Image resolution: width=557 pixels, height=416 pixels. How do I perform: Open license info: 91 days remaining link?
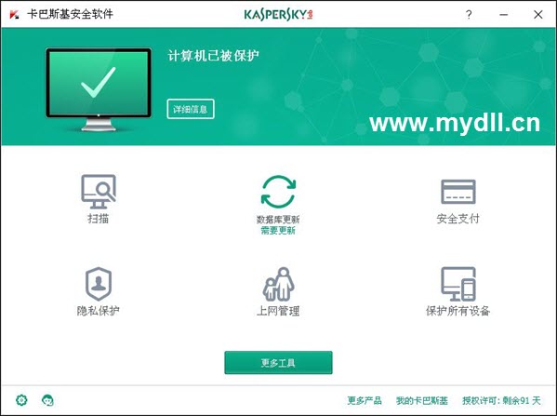click(x=501, y=401)
